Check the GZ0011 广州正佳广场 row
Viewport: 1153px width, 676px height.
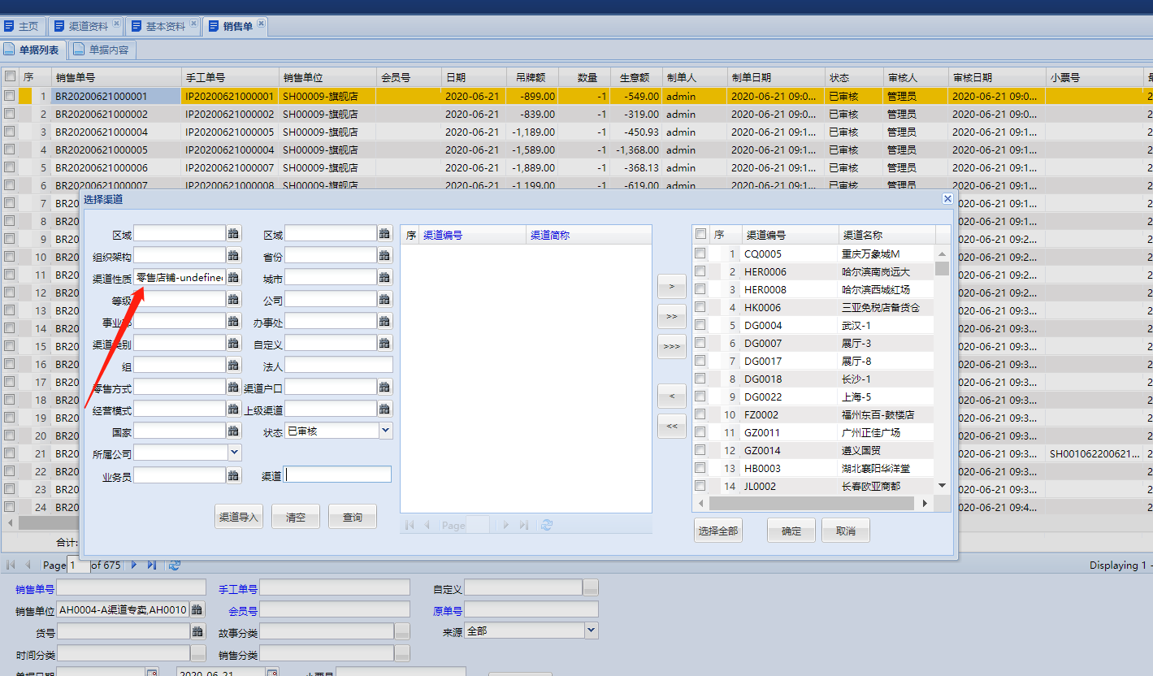click(x=700, y=432)
